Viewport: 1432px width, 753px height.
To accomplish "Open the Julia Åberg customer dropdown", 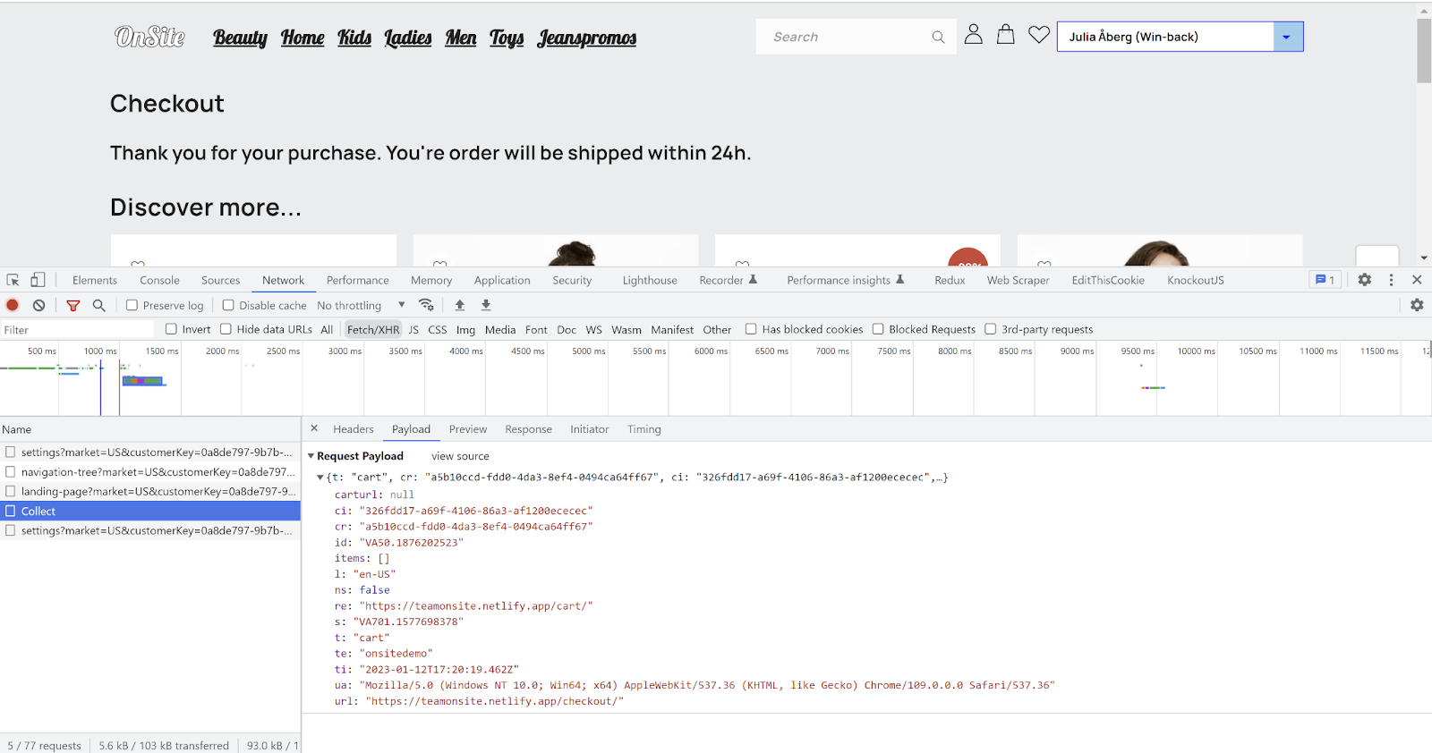I will 1180,37.
